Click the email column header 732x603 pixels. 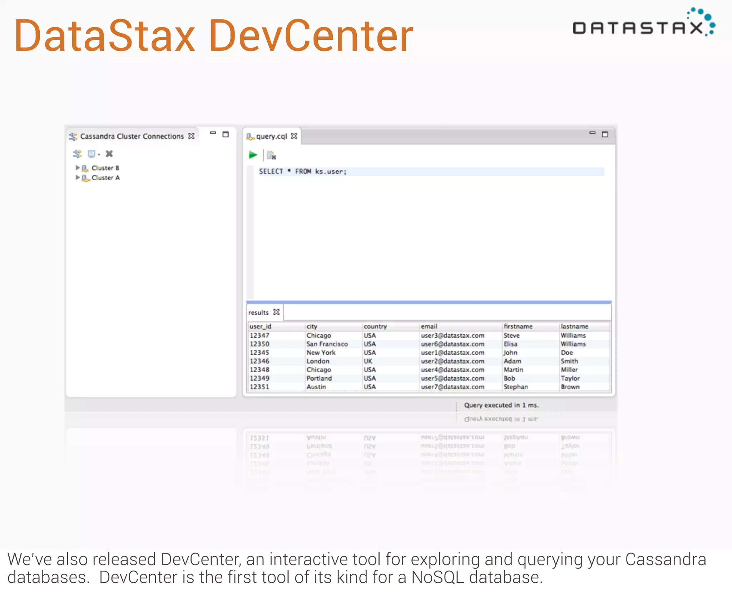[x=461, y=326]
